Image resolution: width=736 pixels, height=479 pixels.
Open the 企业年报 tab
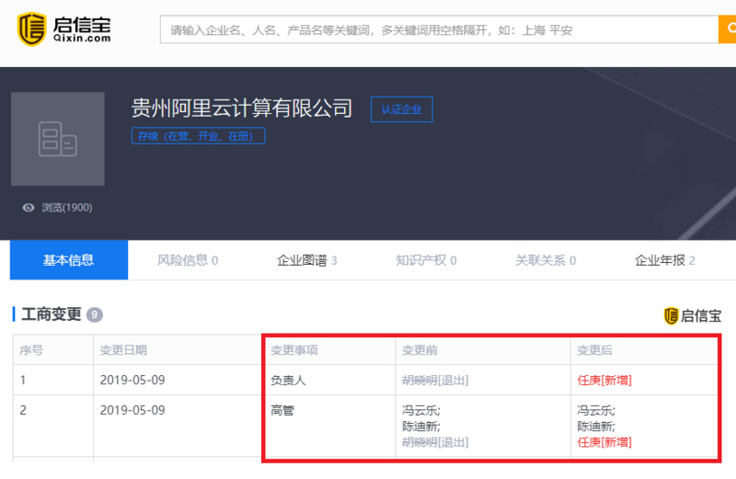click(x=664, y=260)
